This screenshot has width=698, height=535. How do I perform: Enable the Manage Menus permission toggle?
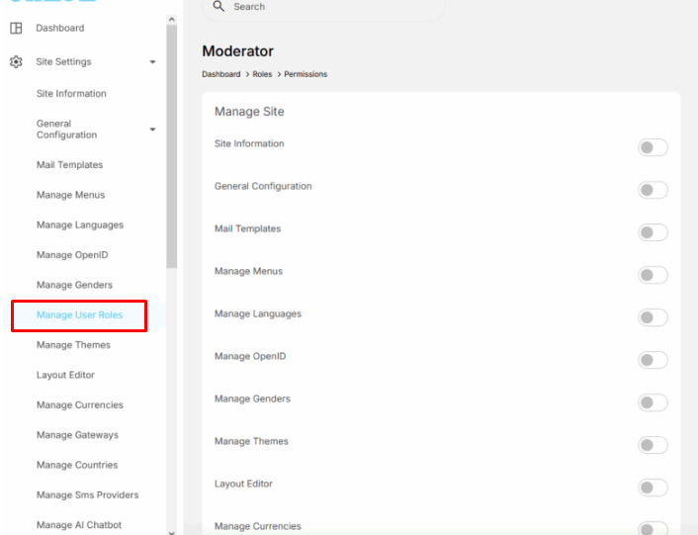click(653, 275)
